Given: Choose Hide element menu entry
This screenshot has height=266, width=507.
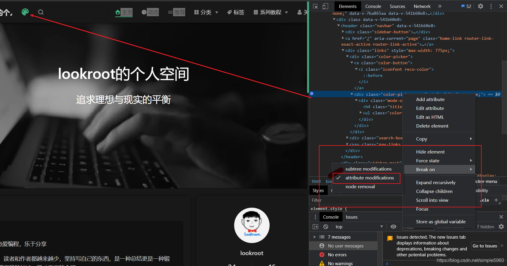Looking at the screenshot, I should pos(430,152).
